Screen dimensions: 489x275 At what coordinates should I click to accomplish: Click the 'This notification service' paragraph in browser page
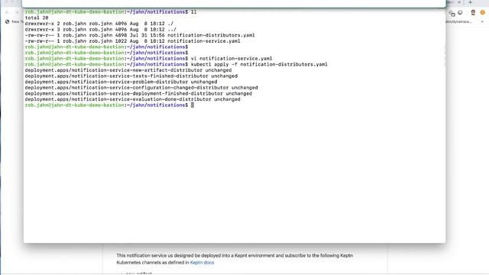235,259
